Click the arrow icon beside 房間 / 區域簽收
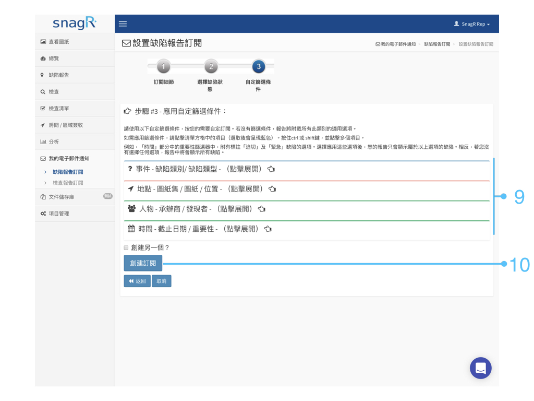The height and width of the screenshot is (401, 534). tap(43, 125)
